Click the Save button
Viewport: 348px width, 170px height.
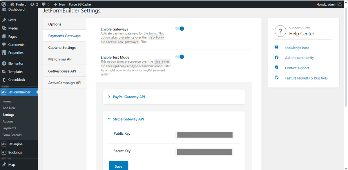point(118,166)
